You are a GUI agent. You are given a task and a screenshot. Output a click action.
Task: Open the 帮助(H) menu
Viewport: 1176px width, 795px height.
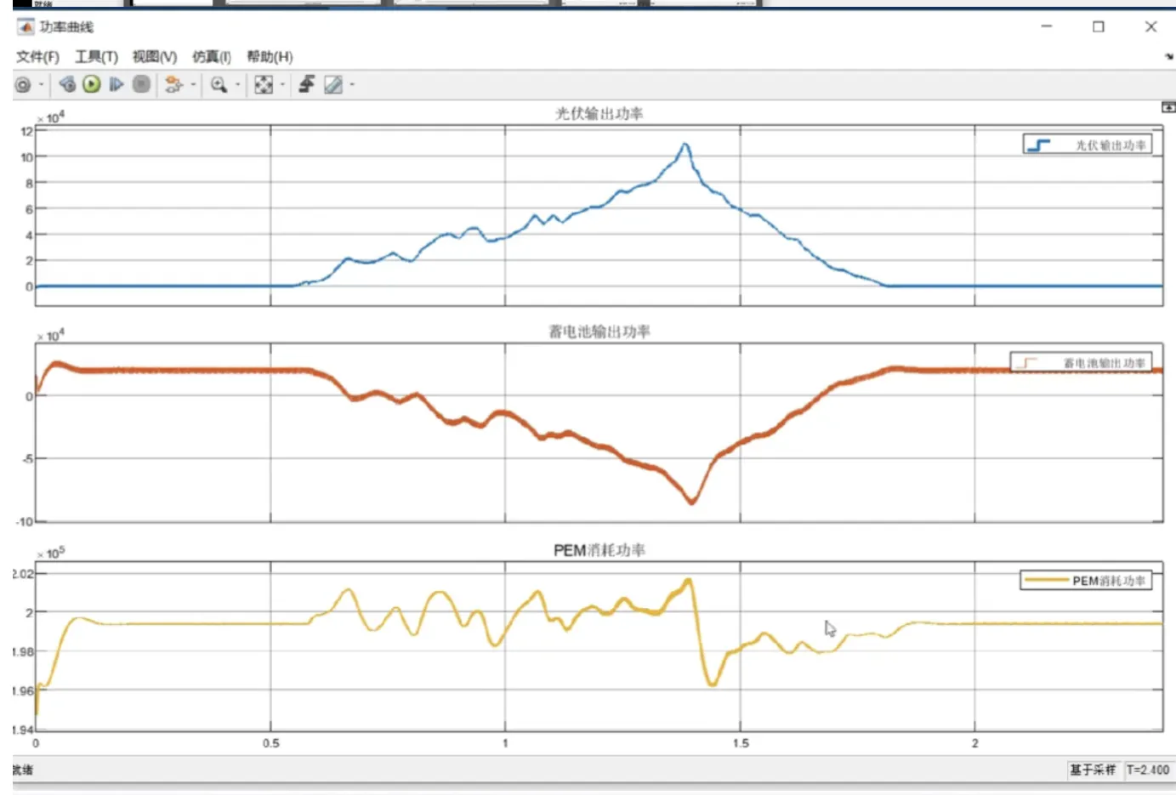tap(270, 57)
